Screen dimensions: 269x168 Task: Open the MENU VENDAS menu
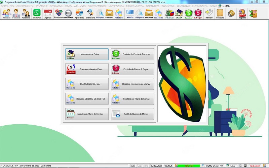tap(116, 6)
